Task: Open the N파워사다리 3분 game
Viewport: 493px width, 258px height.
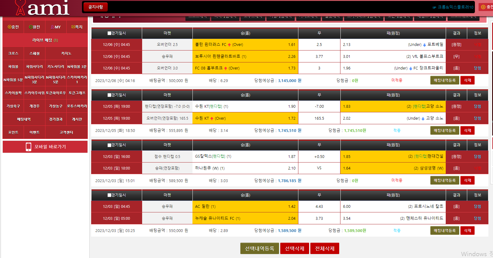Action: pos(34,80)
